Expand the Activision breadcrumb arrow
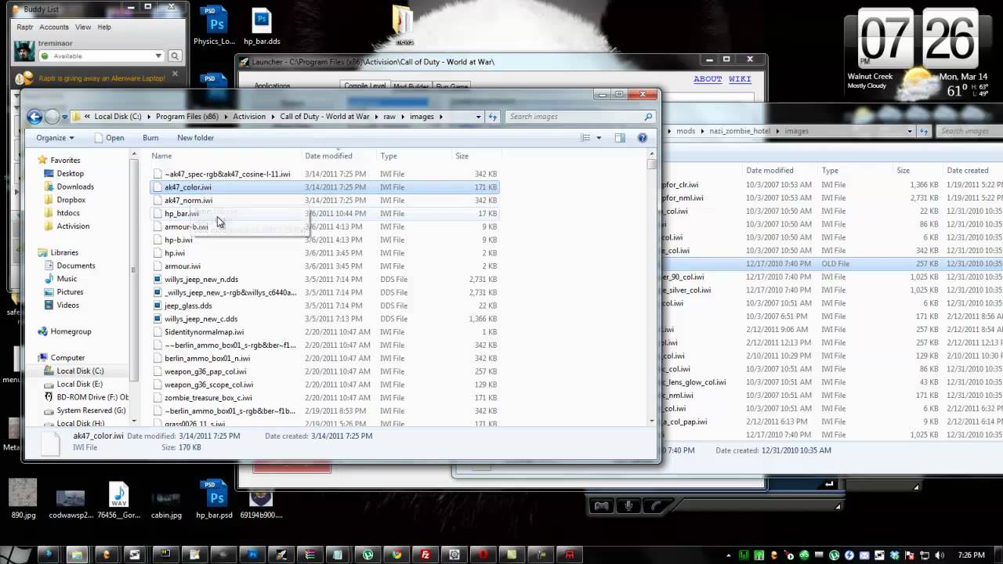The width and height of the screenshot is (1003, 564). (x=273, y=117)
